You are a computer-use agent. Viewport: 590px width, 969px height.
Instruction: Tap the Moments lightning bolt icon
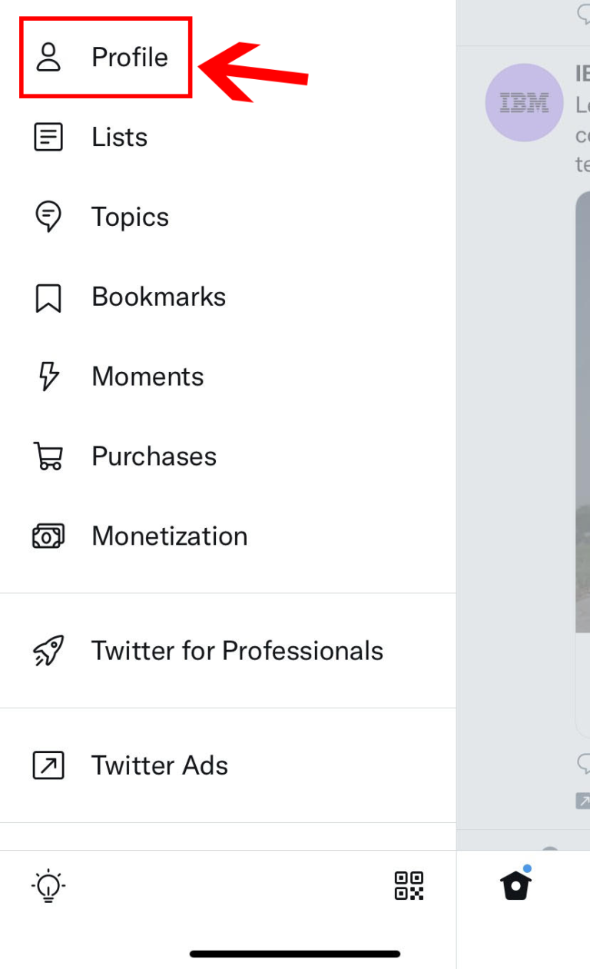pyautogui.click(x=48, y=377)
